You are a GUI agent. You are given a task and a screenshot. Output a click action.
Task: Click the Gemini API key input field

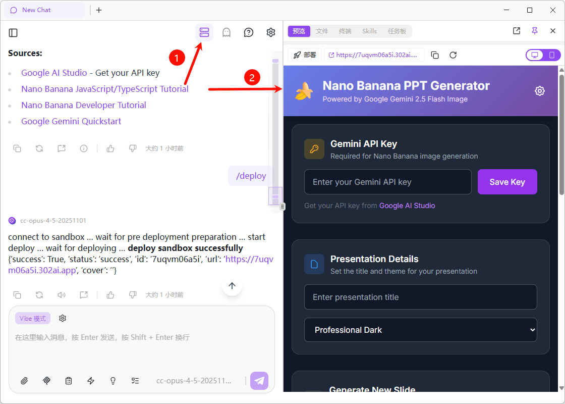point(387,182)
